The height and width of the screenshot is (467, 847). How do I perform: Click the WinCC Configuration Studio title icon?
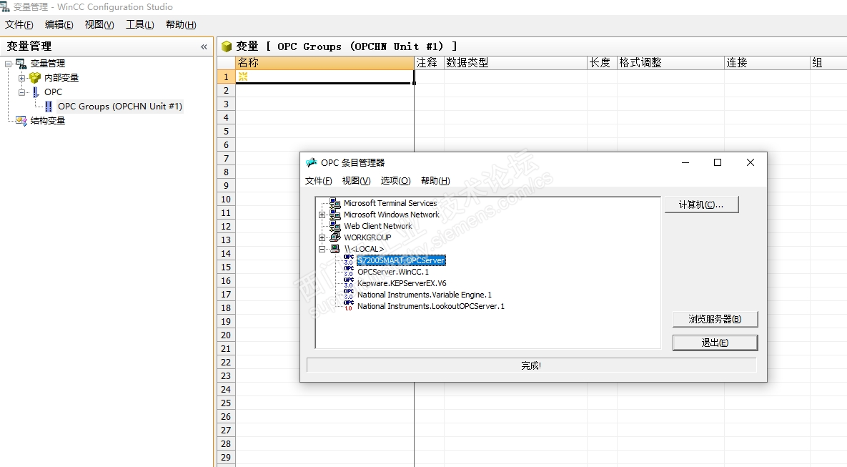click(x=4, y=6)
